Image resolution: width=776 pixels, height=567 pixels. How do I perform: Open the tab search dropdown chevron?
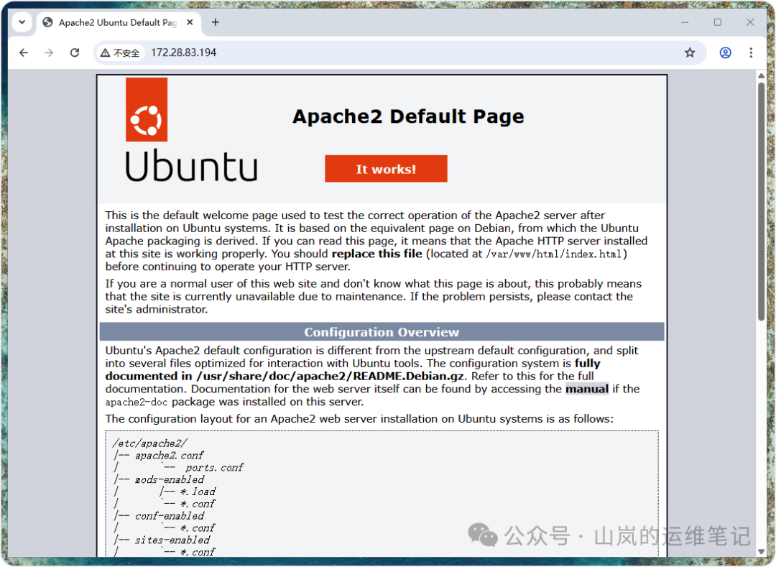coord(21,22)
